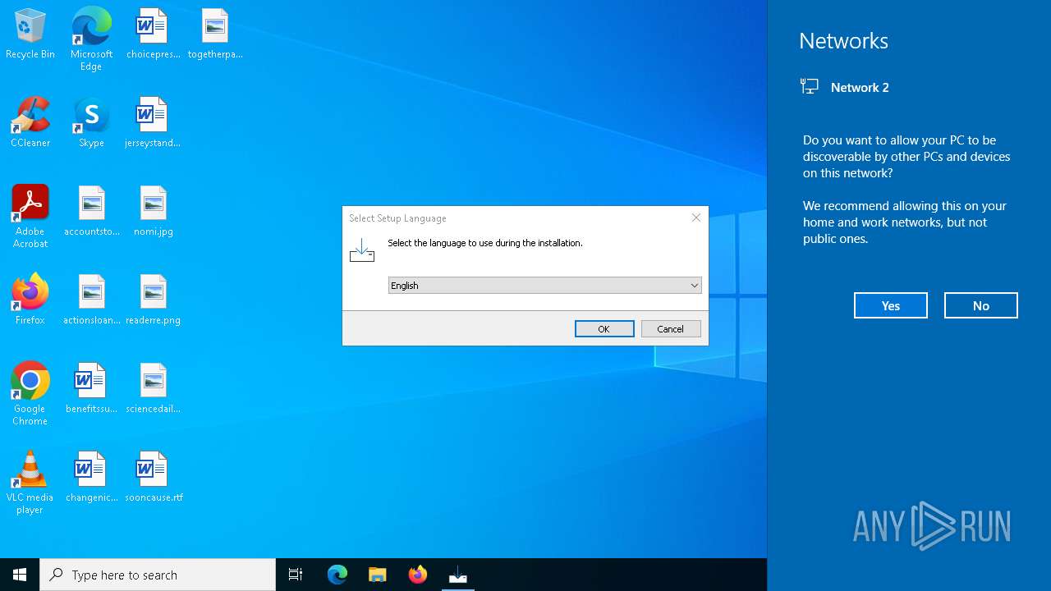Click the taskbar search box
The height and width of the screenshot is (591, 1051).
158,575
